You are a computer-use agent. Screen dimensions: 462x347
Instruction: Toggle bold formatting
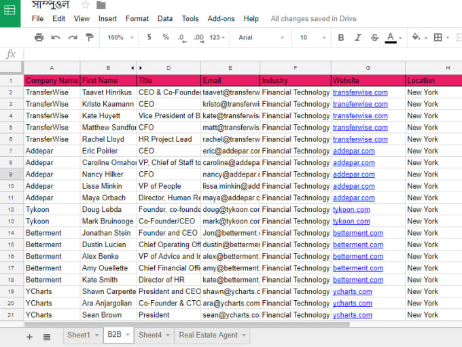click(x=341, y=37)
